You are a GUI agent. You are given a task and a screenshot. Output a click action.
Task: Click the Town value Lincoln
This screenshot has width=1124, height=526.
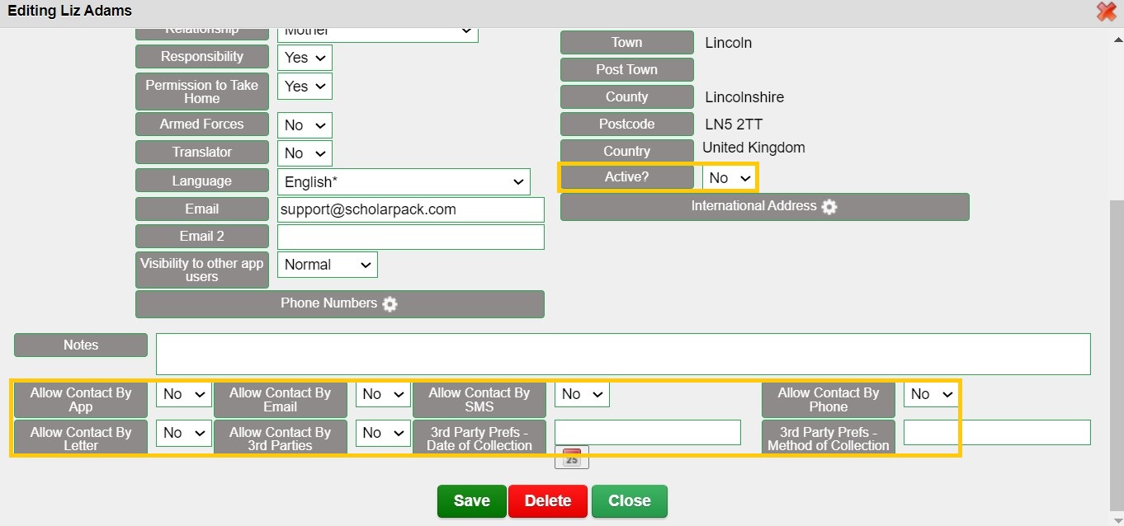[729, 43]
